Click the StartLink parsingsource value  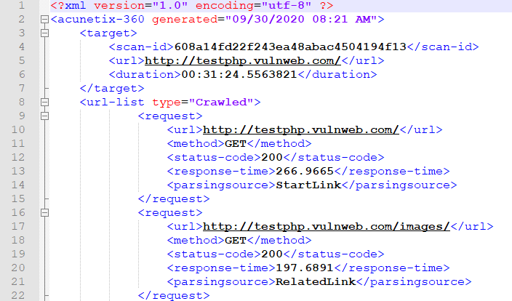(x=308, y=185)
